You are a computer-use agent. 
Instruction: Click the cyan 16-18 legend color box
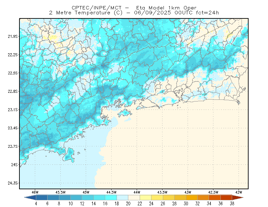pyautogui.click(x=111, y=198)
